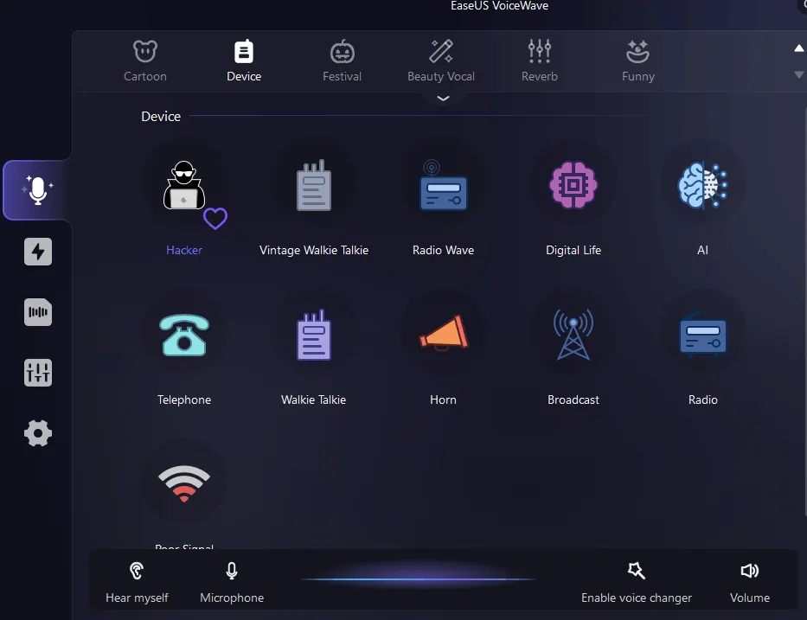Open the soundboard lightning bolt sidebar icon

click(38, 252)
